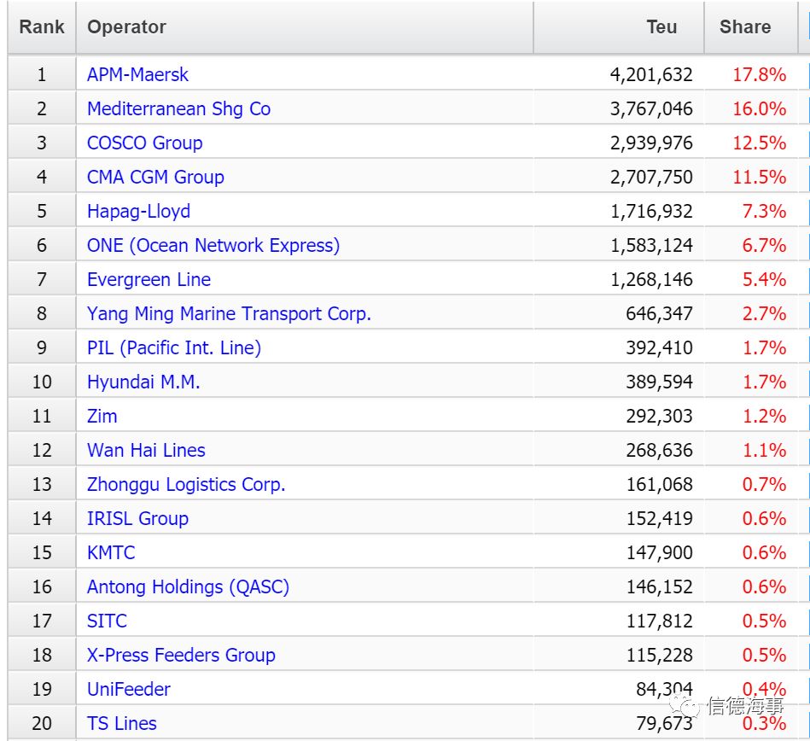Open Mediterranean Shg Co link
Screen dimensions: 810x741
(178, 108)
